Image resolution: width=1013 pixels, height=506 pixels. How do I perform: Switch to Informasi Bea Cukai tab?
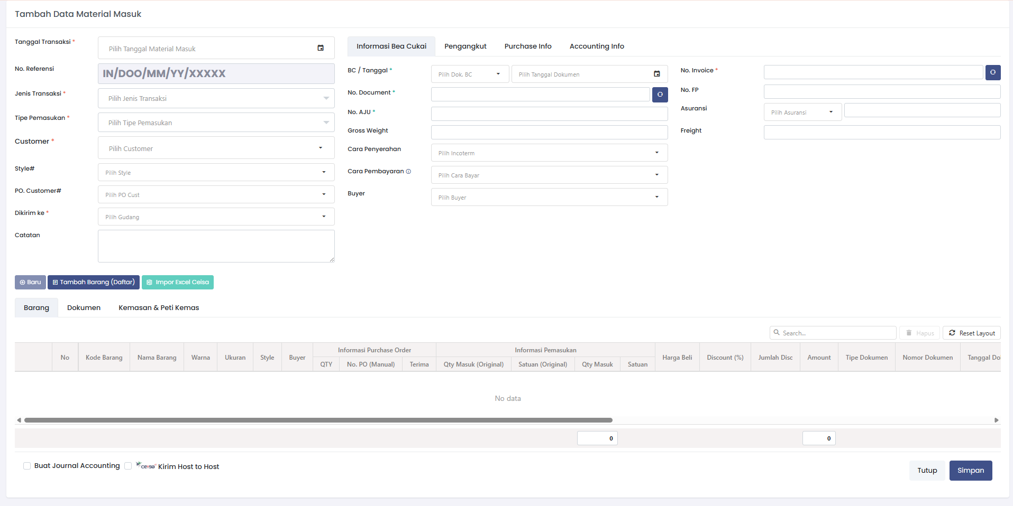click(x=391, y=46)
